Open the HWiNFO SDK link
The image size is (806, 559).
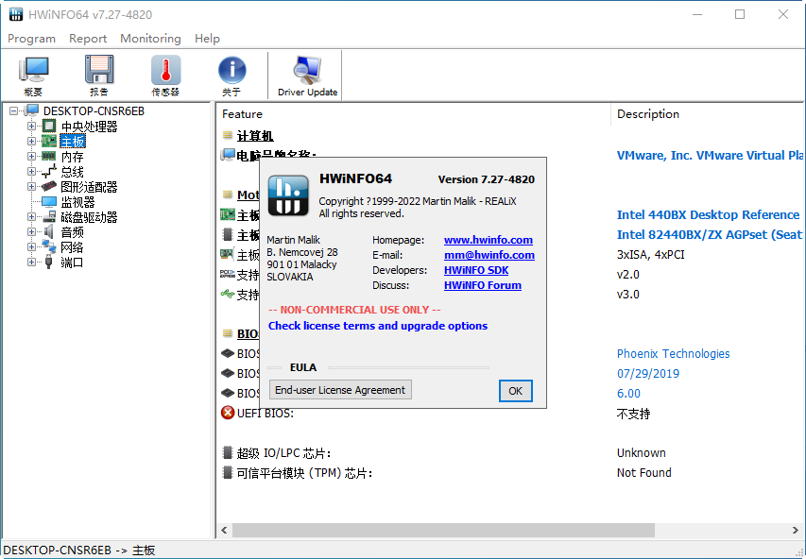click(x=476, y=270)
